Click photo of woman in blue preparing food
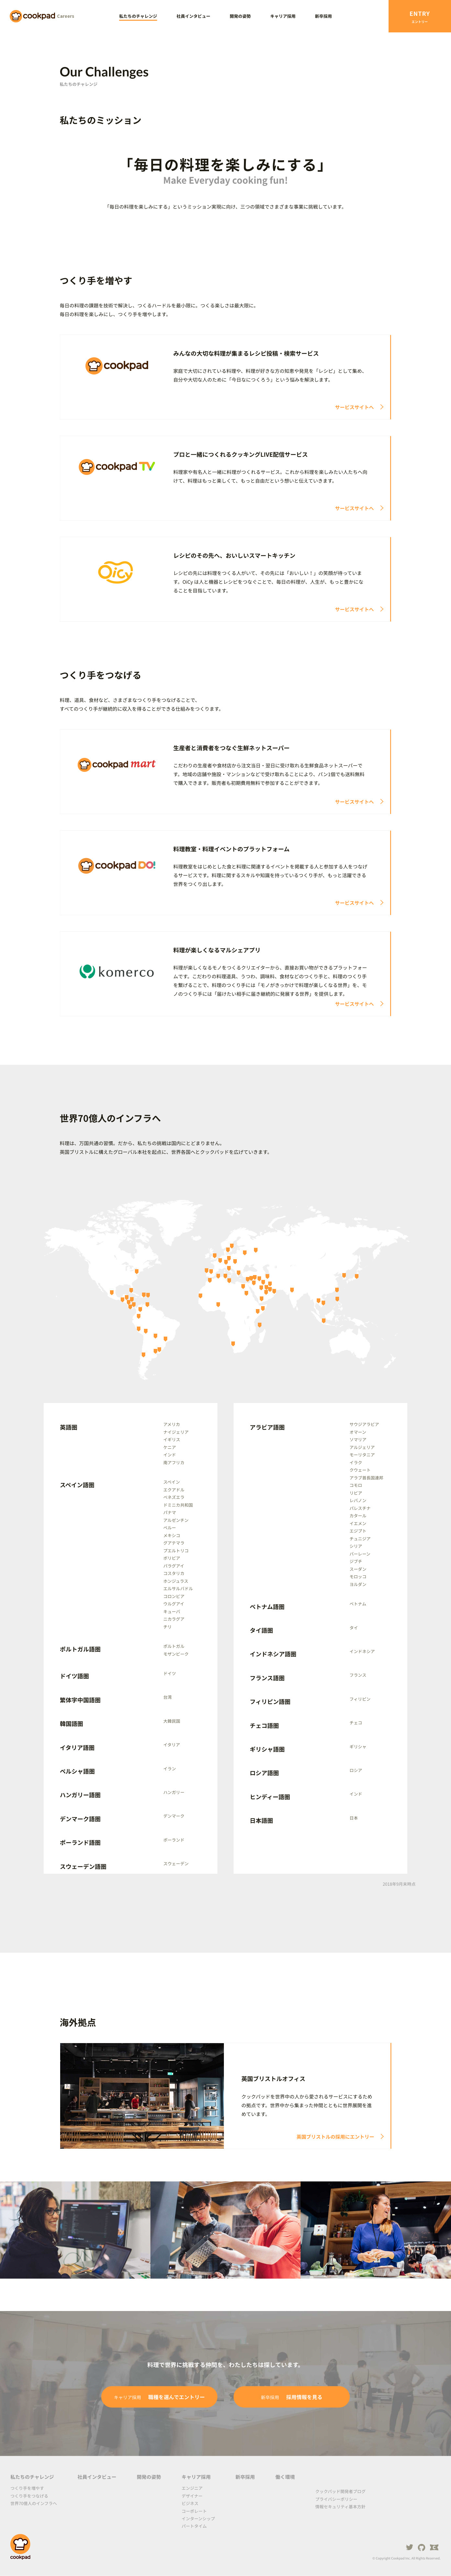The width and height of the screenshot is (451, 2576). pos(376,2230)
